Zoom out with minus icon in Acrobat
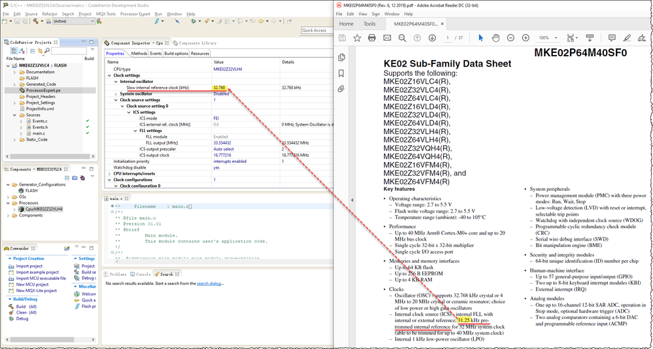The height and width of the screenshot is (349, 653). pyautogui.click(x=511, y=38)
